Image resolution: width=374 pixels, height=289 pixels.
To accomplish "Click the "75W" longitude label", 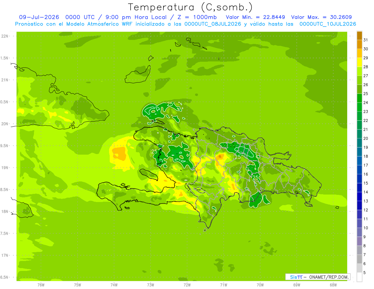I will click(x=78, y=285).
